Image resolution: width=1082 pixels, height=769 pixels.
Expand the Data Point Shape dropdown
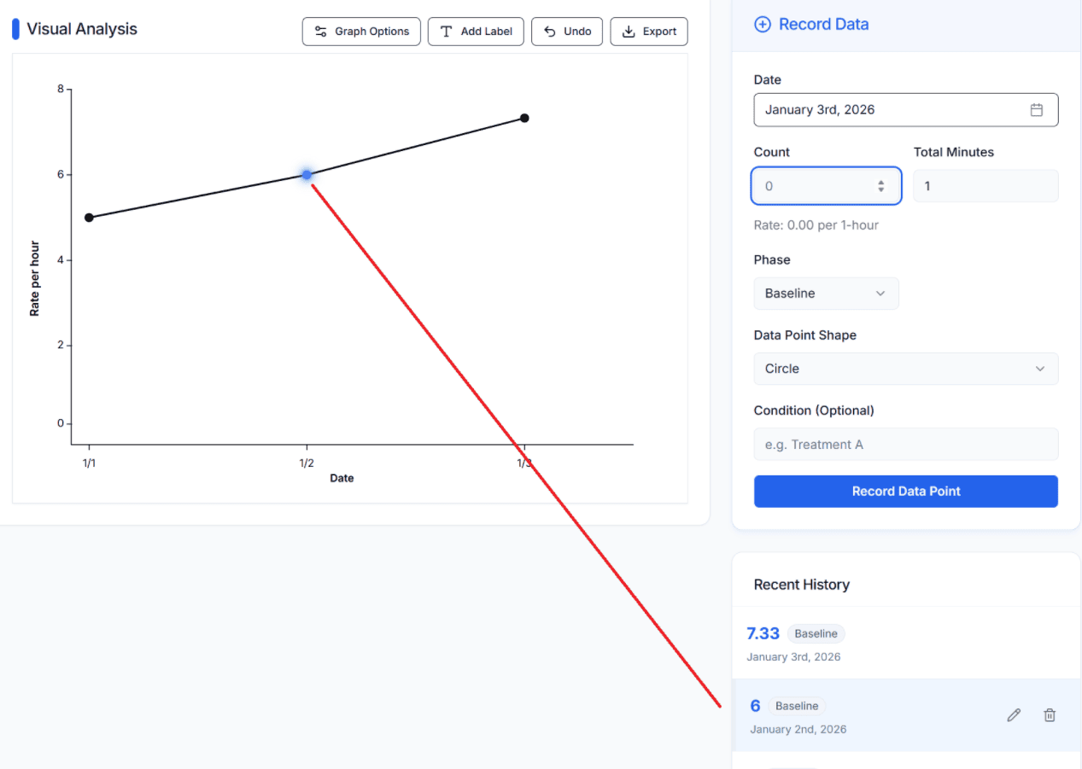905,369
